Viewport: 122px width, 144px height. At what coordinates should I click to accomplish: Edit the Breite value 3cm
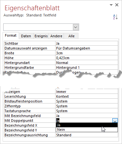pyautogui.click(x=86, y=53)
